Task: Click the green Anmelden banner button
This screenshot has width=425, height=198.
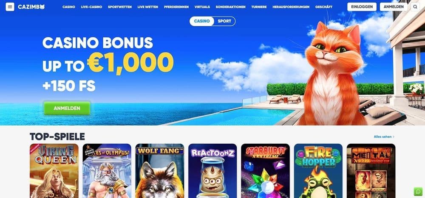Action: pos(67,108)
